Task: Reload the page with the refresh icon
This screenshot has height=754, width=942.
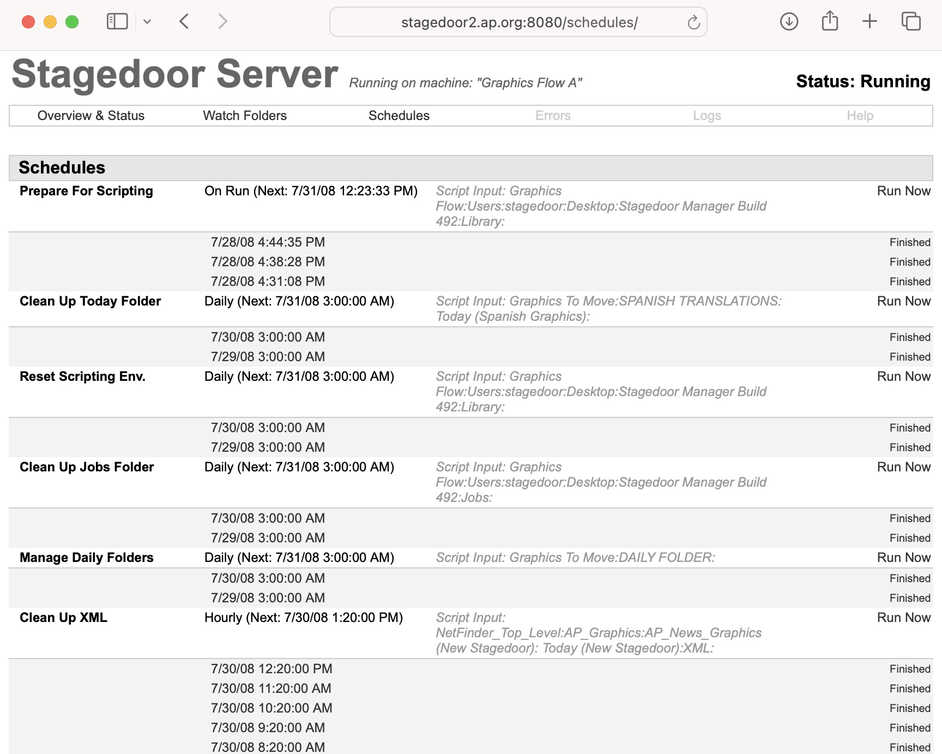Action: (693, 22)
